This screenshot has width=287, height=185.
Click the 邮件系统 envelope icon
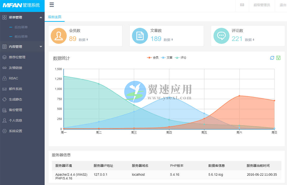4,89
